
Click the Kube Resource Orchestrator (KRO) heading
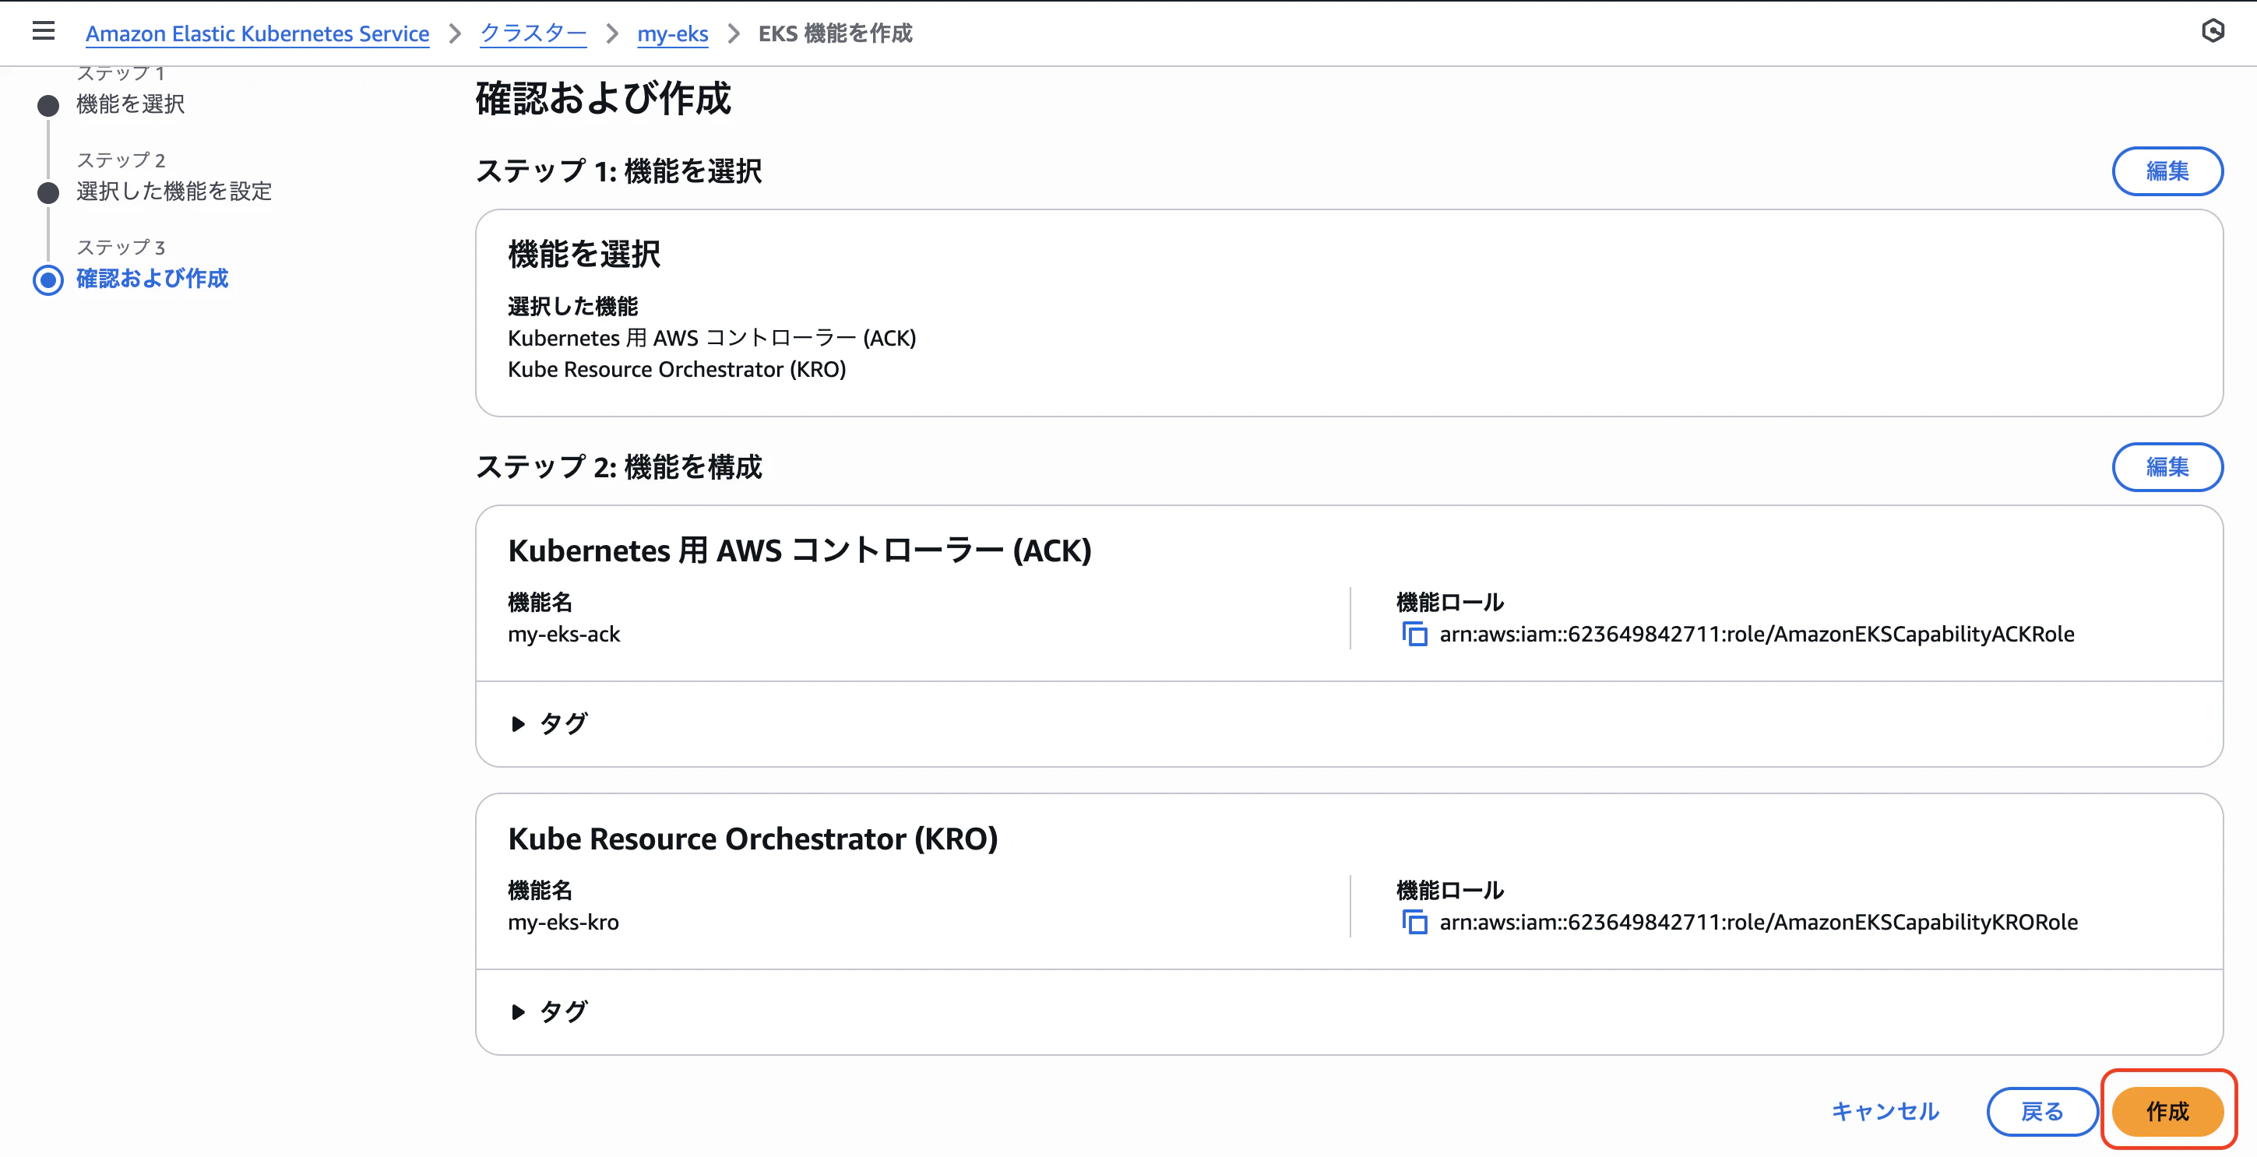(754, 839)
